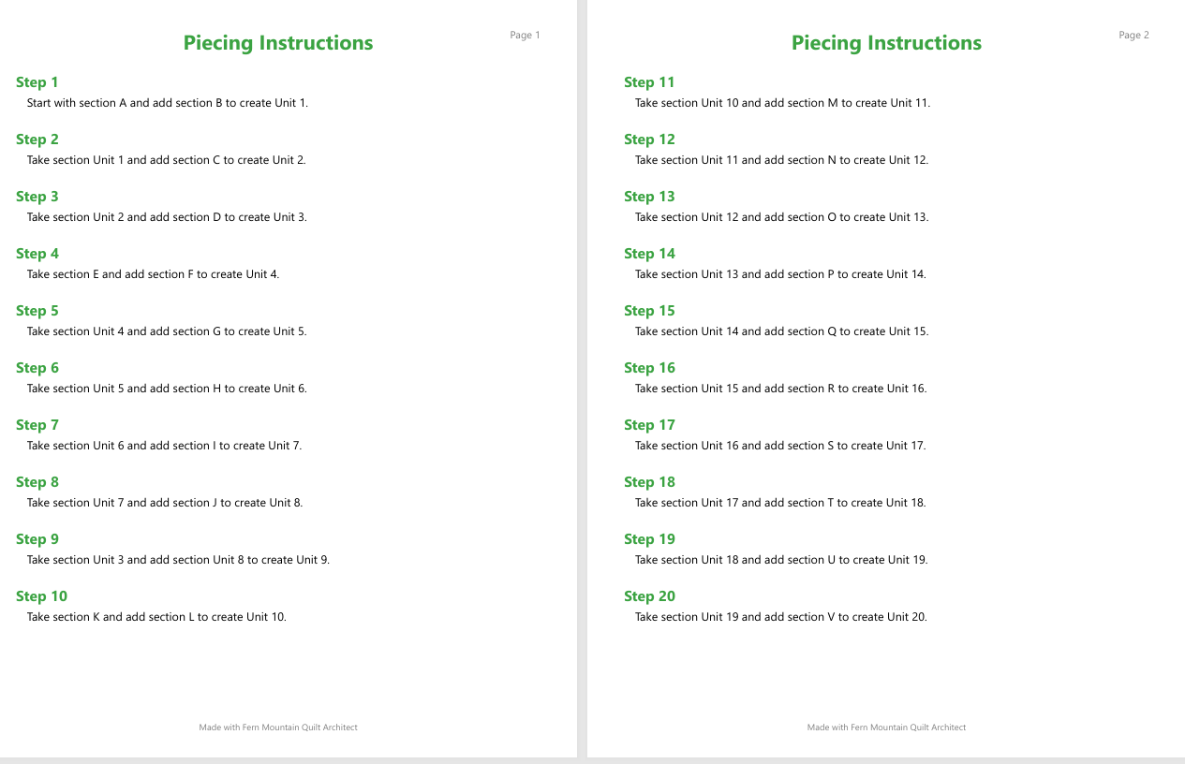Click the Step 11 heading
This screenshot has width=1185, height=764.
click(649, 82)
